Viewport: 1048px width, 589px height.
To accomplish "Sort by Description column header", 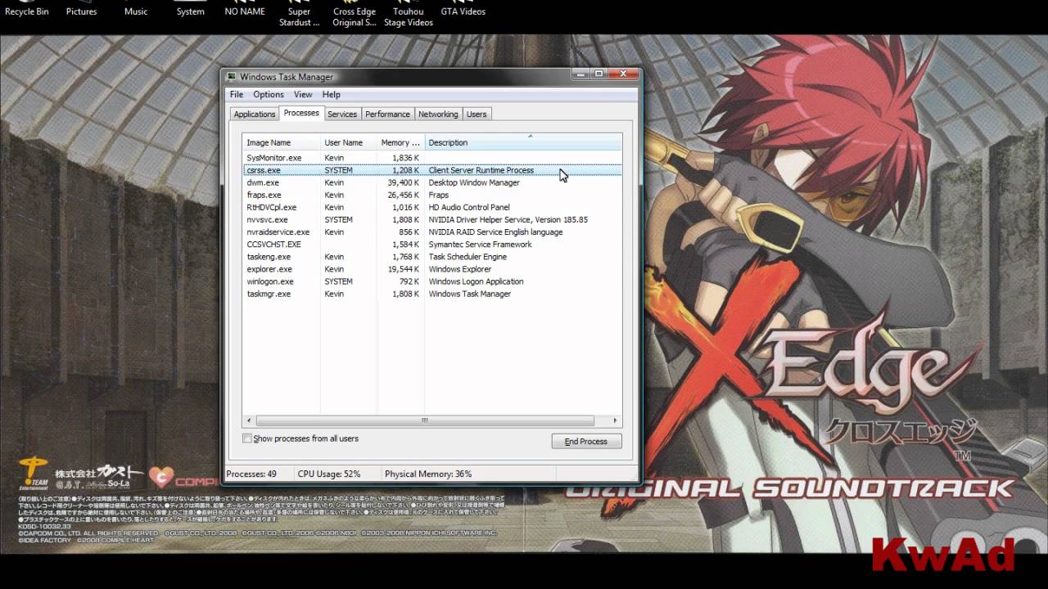I will pyautogui.click(x=523, y=142).
